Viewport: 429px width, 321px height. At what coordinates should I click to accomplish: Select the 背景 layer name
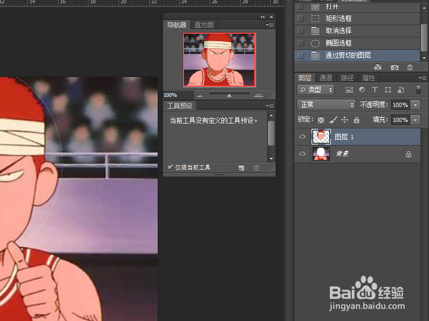tap(342, 154)
